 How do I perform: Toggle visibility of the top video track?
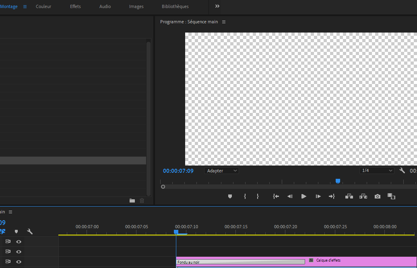pyautogui.click(x=19, y=241)
